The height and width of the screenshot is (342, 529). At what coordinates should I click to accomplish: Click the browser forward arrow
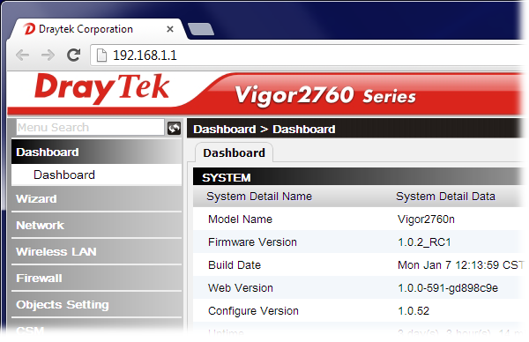(48, 55)
